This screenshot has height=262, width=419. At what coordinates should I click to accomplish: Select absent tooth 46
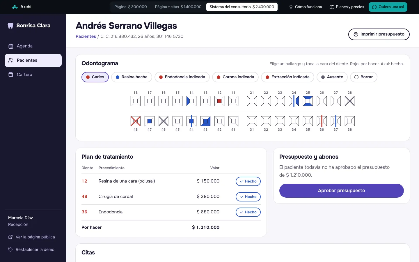tap(164, 121)
